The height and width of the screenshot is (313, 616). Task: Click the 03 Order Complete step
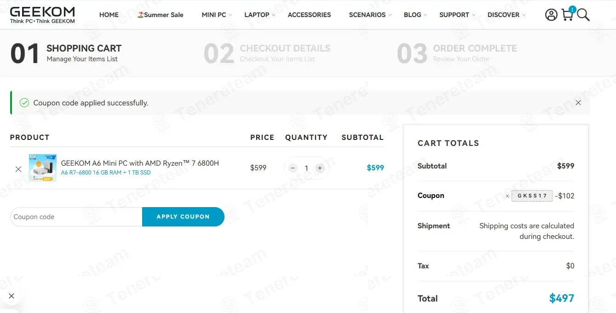pyautogui.click(x=457, y=53)
